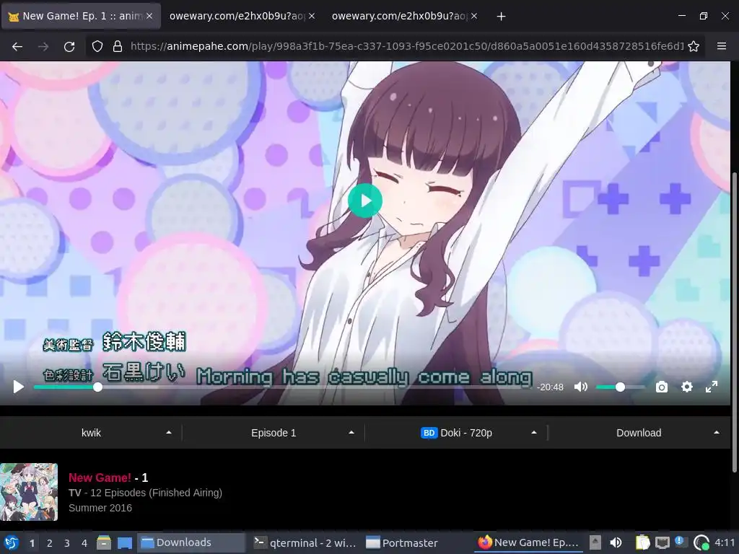
Task: Close the second owewary.com tab
Action: 312,16
